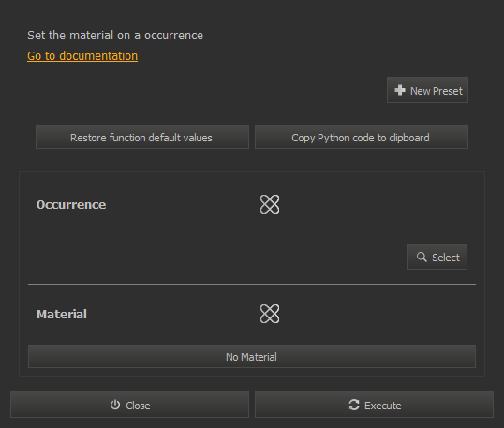Click the magnifier icon beside Select
The width and height of the screenshot is (504, 428).
[x=422, y=257]
